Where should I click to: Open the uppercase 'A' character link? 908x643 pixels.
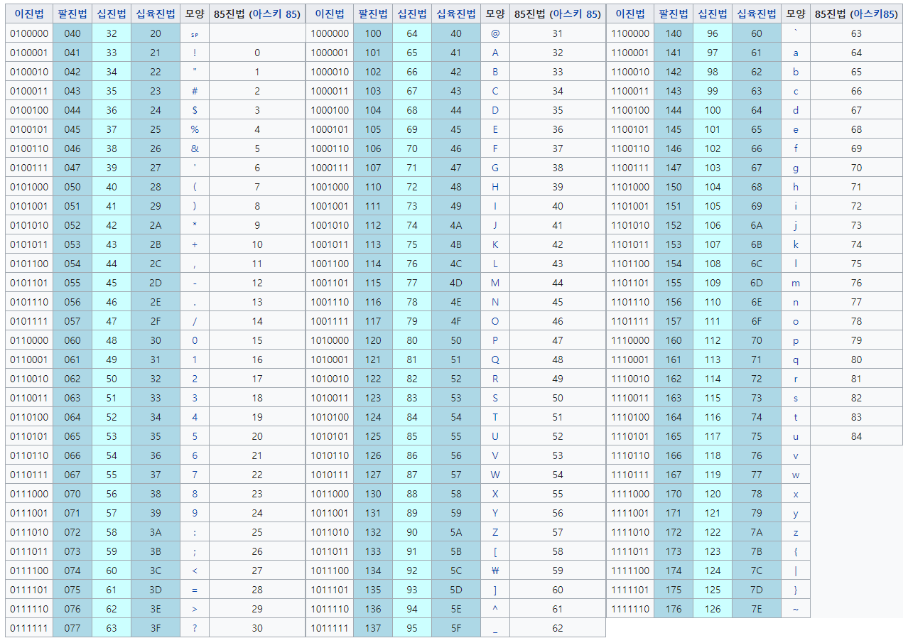[495, 53]
